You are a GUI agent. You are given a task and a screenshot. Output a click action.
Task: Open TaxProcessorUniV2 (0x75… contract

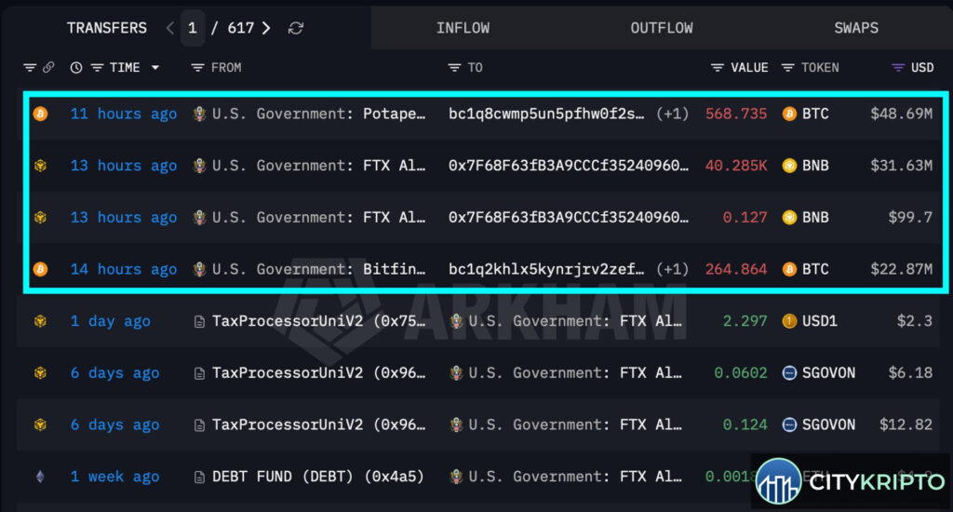click(318, 321)
